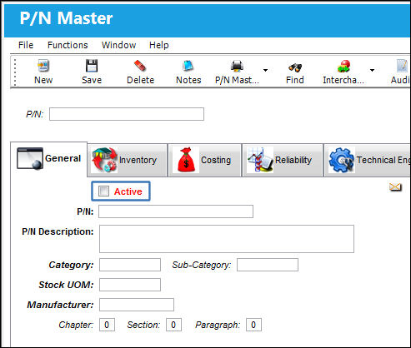Click the P/N Master window title
This screenshot has width=411, height=348.
coord(66,18)
